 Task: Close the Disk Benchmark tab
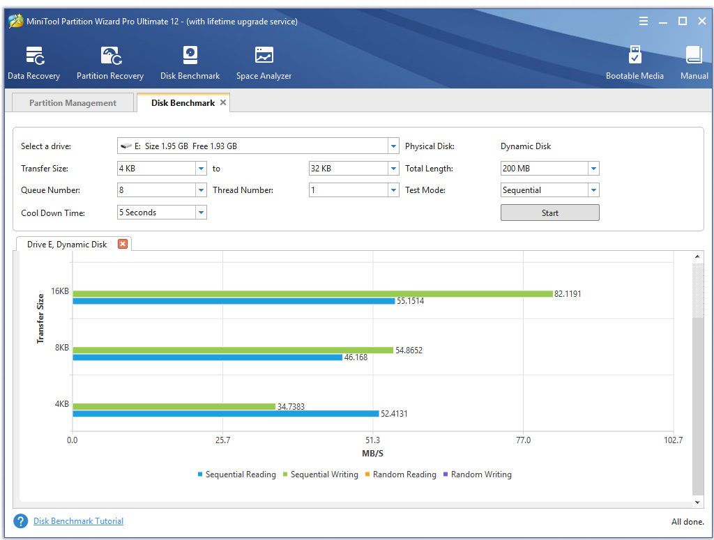point(223,102)
